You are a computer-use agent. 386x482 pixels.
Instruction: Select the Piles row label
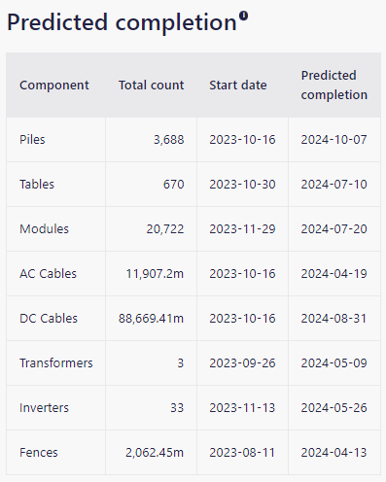[32, 140]
